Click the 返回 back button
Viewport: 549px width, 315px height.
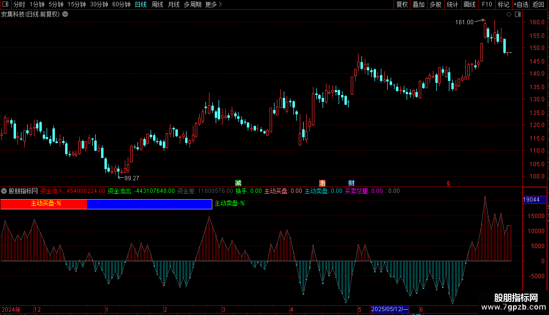point(538,4)
